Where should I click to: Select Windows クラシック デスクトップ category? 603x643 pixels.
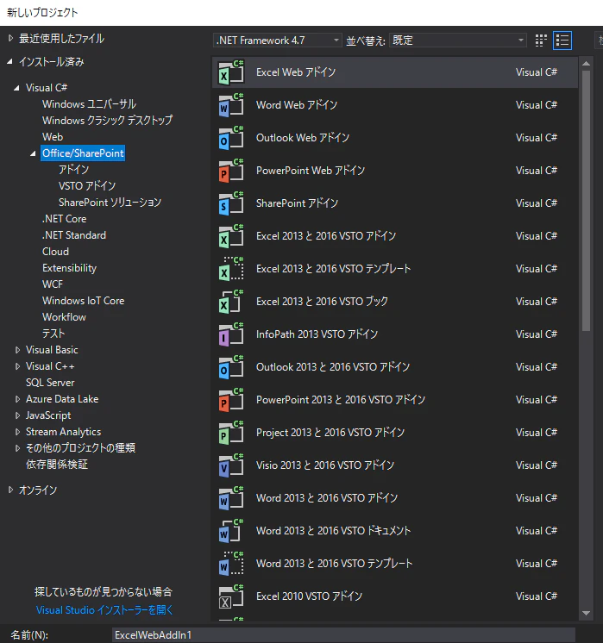click(107, 121)
